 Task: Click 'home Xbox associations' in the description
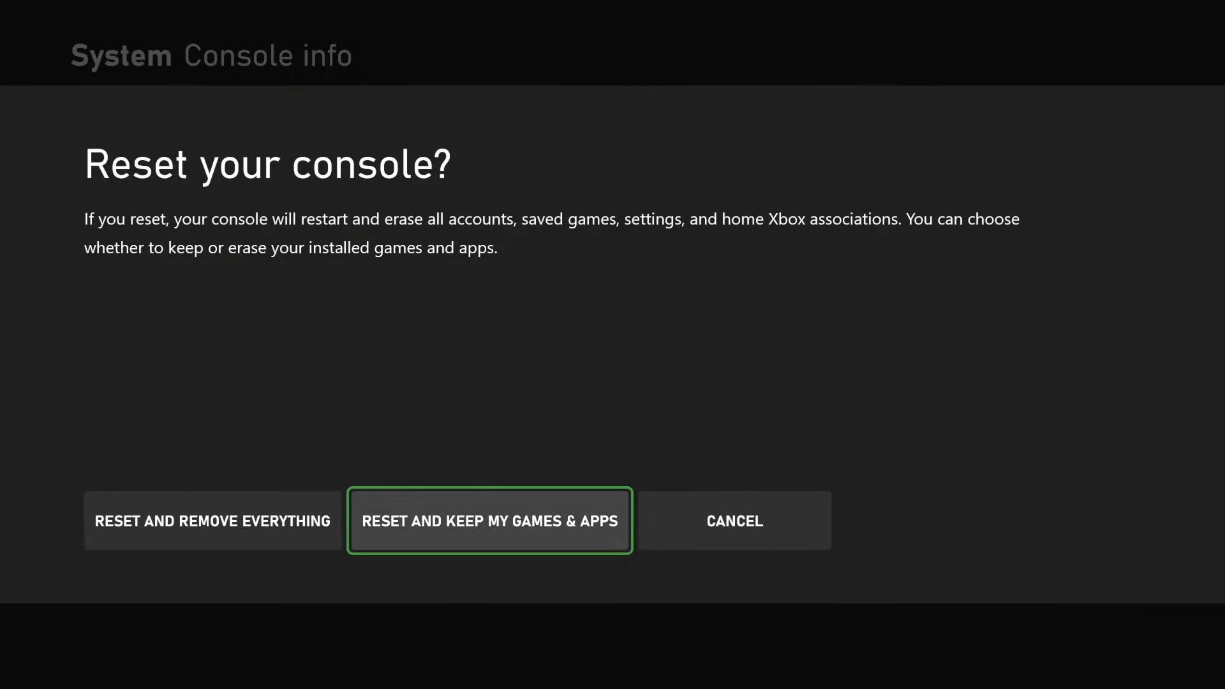pyautogui.click(x=810, y=219)
